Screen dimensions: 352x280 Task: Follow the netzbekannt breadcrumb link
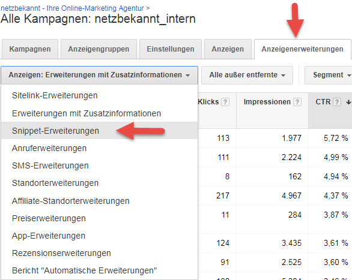coord(72,8)
